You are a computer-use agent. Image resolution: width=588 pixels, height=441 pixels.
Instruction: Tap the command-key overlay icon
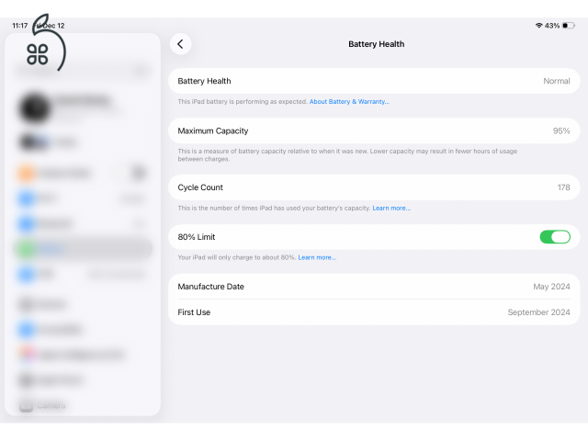38,53
